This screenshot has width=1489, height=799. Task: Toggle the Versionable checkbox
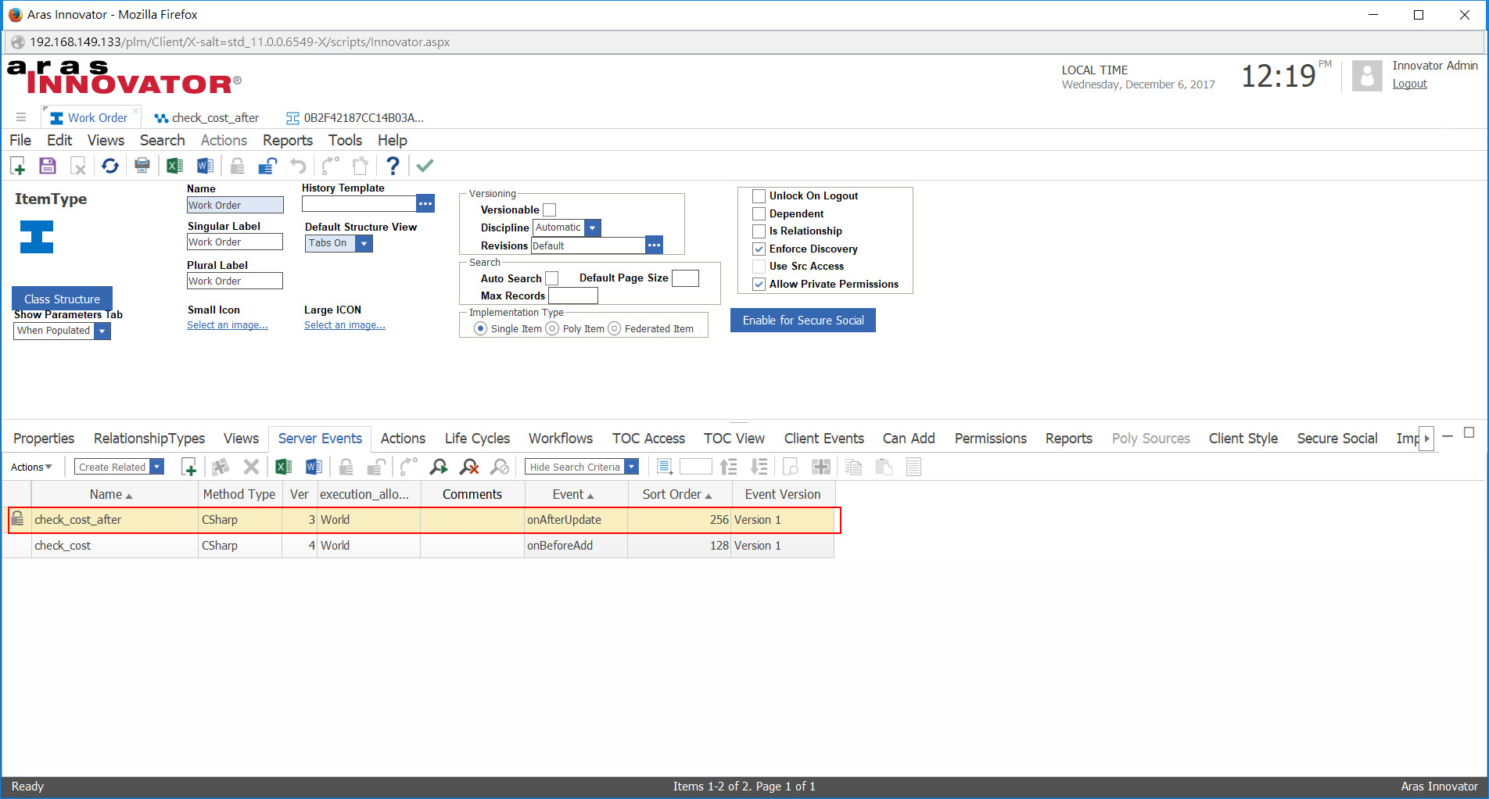(550, 210)
